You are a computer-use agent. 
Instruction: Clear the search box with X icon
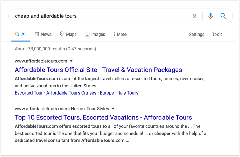[195, 16]
